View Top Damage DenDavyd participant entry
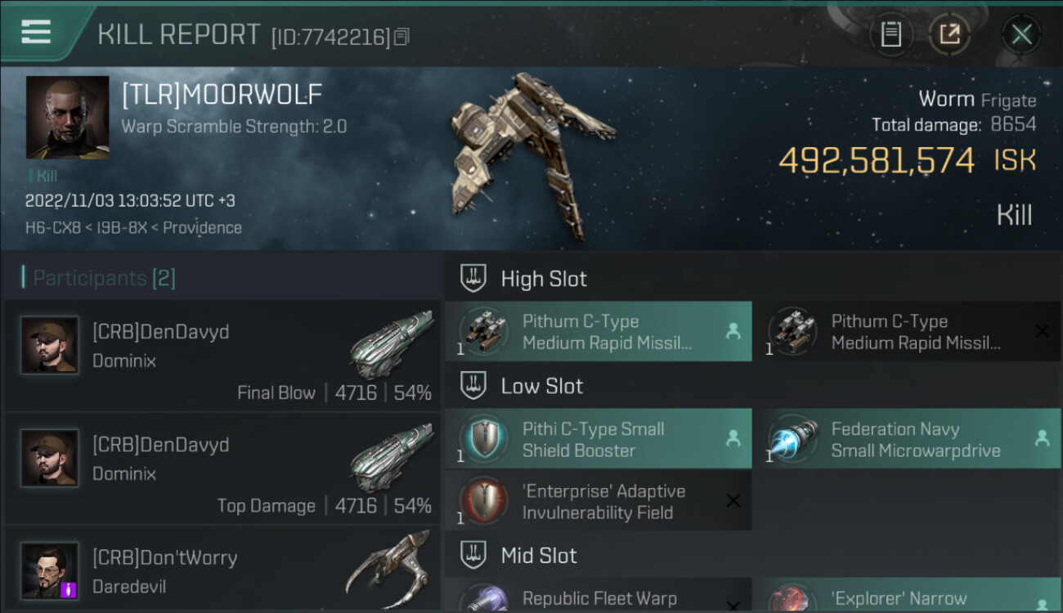The width and height of the screenshot is (1063, 613). (222, 468)
